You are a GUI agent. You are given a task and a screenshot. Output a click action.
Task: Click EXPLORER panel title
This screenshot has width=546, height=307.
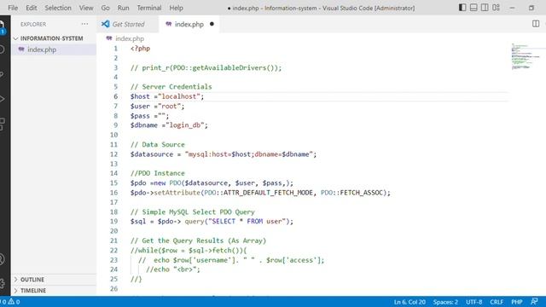pyautogui.click(x=33, y=24)
